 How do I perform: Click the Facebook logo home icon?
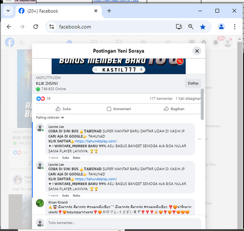(x=10, y=42)
